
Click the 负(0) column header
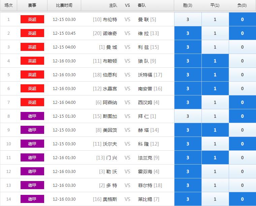[x=242, y=5]
